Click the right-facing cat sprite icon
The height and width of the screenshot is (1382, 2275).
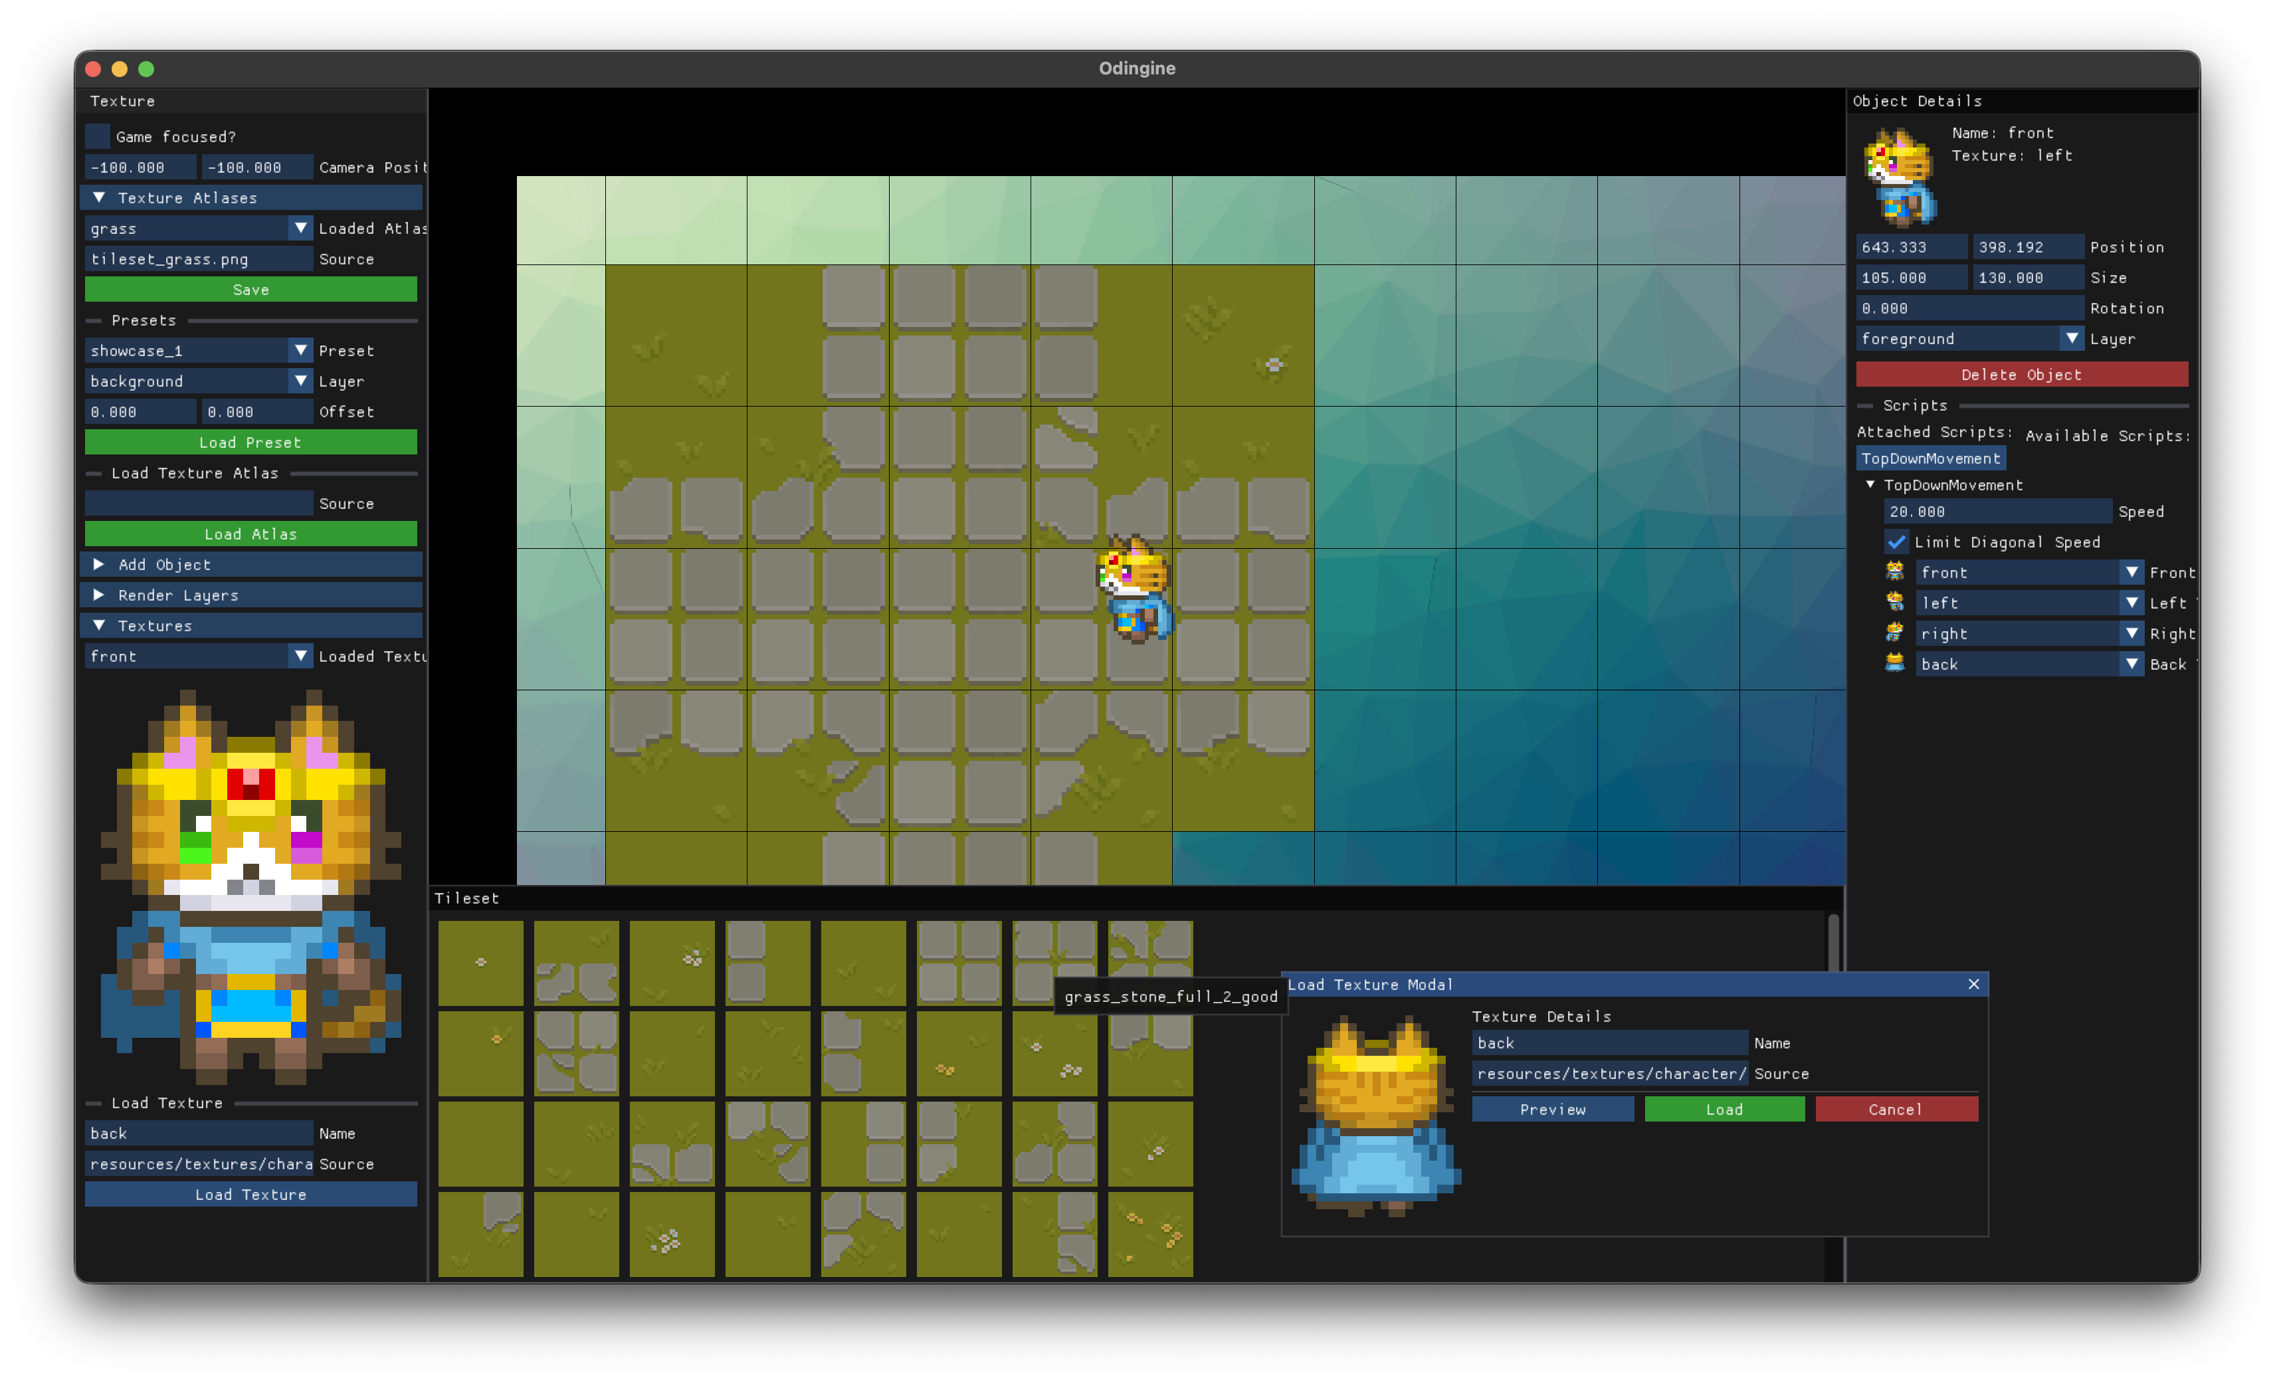pyautogui.click(x=1894, y=633)
